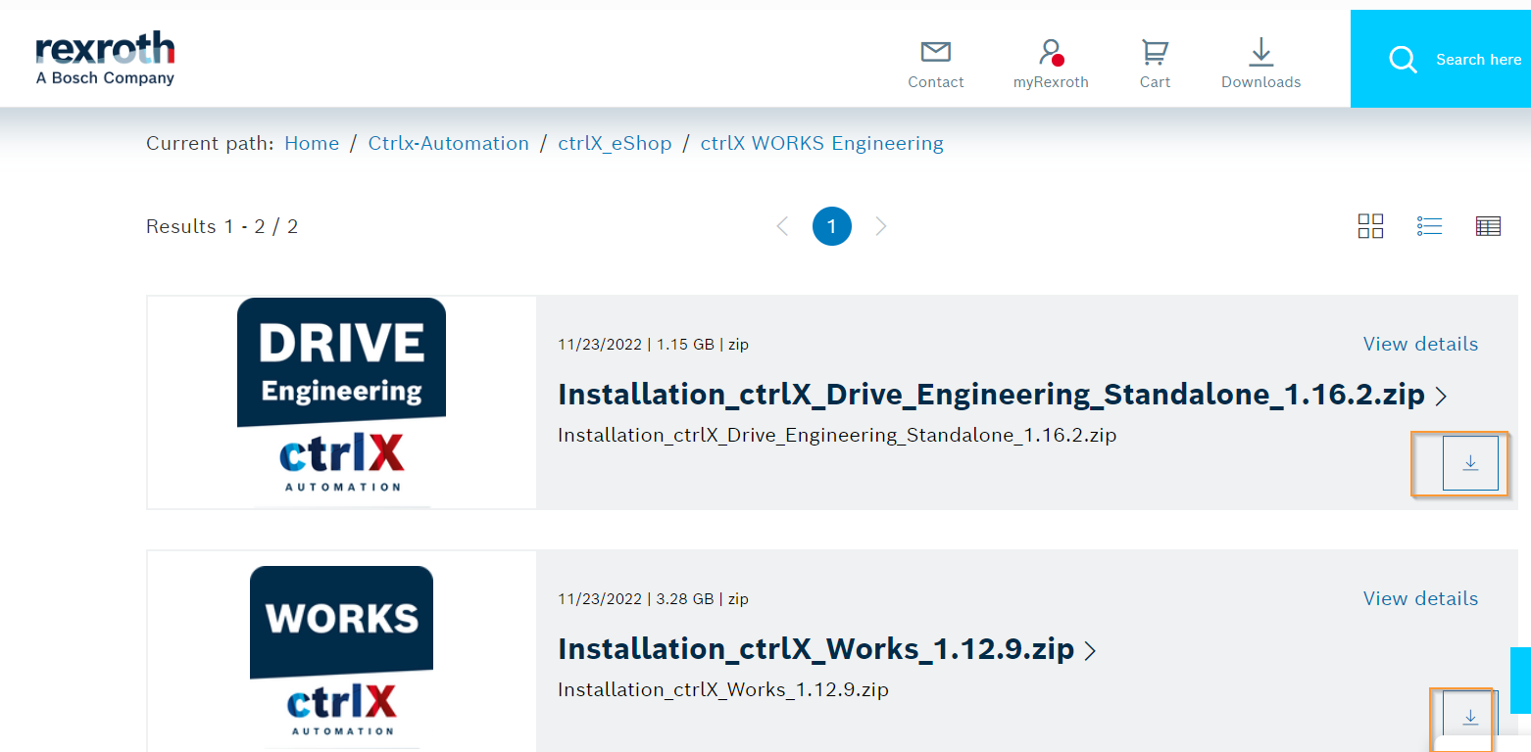Open WORKS ctrlX product thumbnail

341,653
